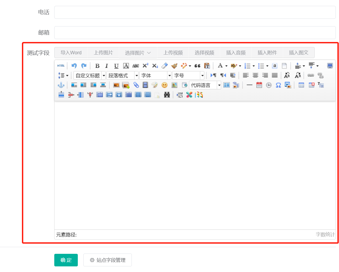Click the 导入Word tab
The width and height of the screenshot is (339, 272).
[x=71, y=53]
